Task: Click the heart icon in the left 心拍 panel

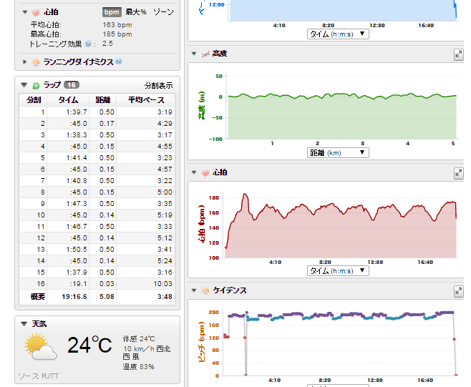Action: 35,12
